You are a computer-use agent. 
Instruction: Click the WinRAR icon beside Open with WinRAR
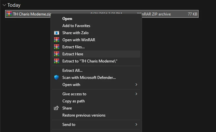pos(57,40)
